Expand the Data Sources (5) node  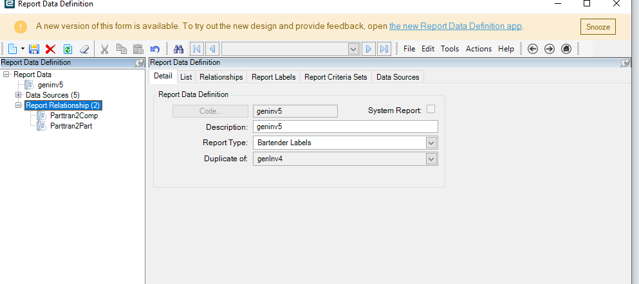click(19, 95)
